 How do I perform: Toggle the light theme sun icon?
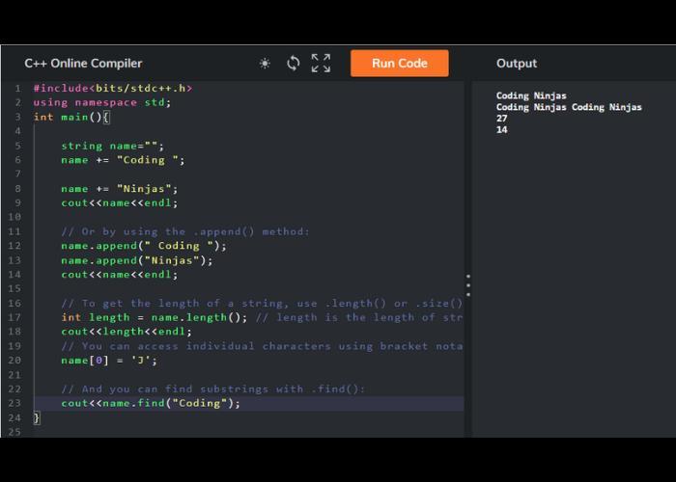pyautogui.click(x=265, y=64)
